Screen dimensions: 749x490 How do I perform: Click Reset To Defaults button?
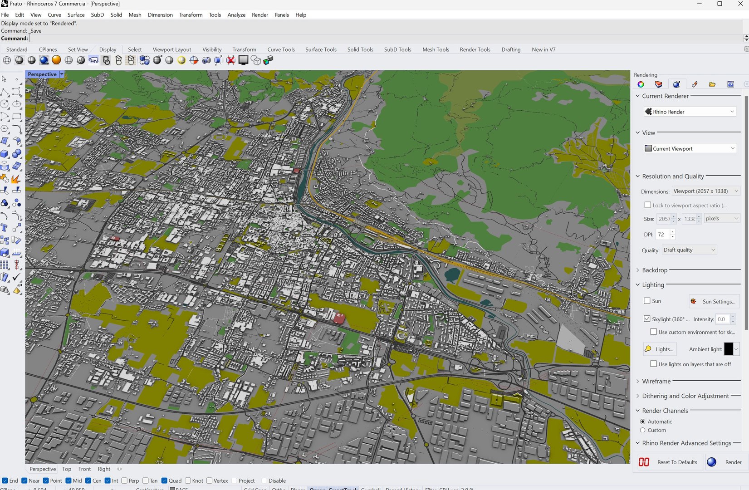(x=671, y=462)
